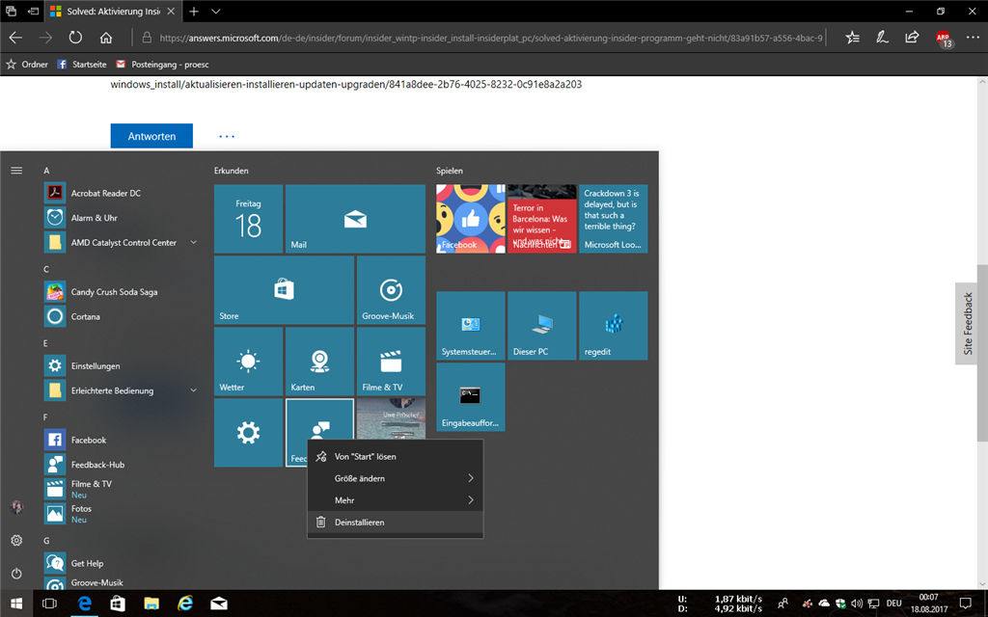Screen dimensions: 988x617
Task: Launch Candy Crush Soda Saga
Action: pyautogui.click(x=120, y=292)
